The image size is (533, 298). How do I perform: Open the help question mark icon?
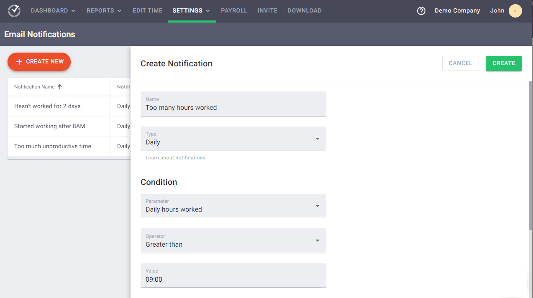421,11
